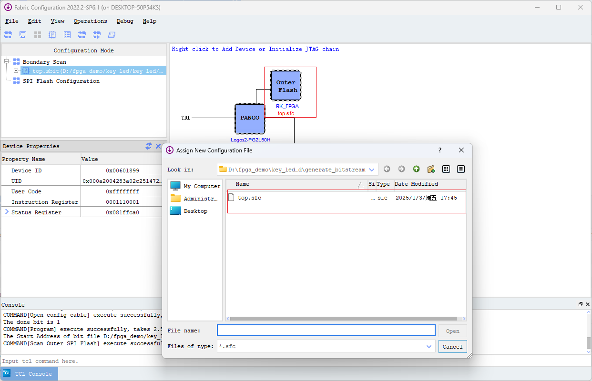The image size is (592, 381).
Task: Select the chip device icon in the toolbar
Action: 52,34
